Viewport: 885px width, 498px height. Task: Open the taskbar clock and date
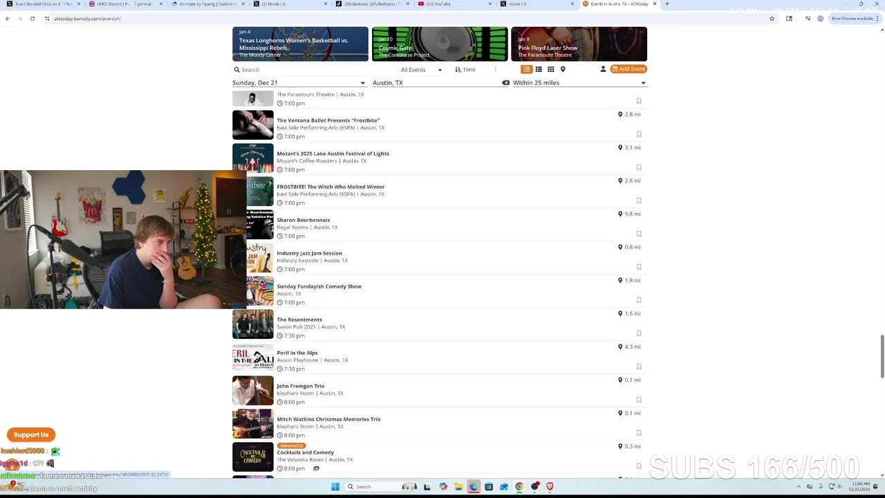[x=861, y=486]
